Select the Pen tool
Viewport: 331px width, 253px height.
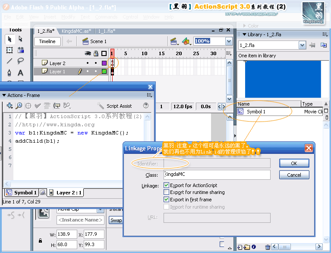(x=9, y=72)
